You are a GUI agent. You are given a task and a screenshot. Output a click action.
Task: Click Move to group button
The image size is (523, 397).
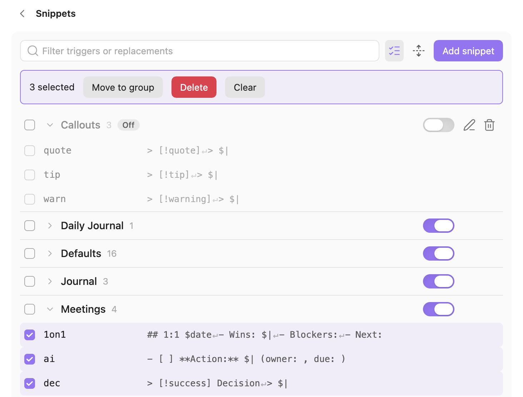pos(123,87)
